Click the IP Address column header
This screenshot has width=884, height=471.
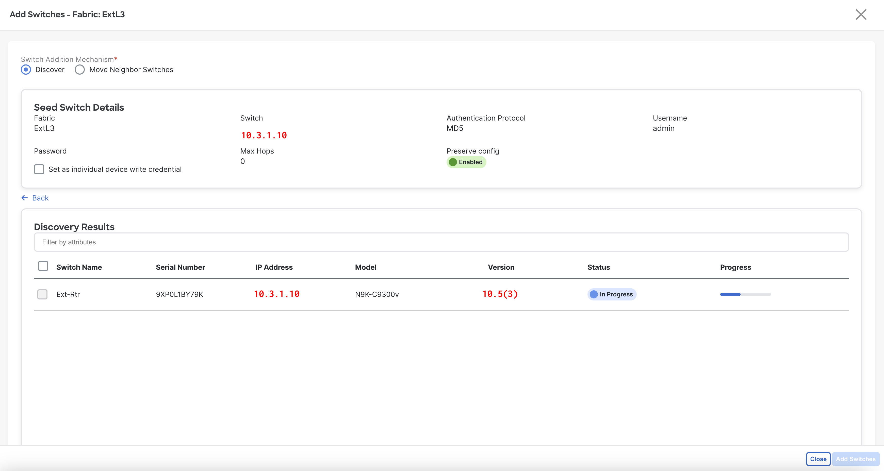[274, 267]
